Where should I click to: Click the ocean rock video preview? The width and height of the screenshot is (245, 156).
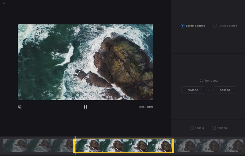pyautogui.click(x=85, y=62)
